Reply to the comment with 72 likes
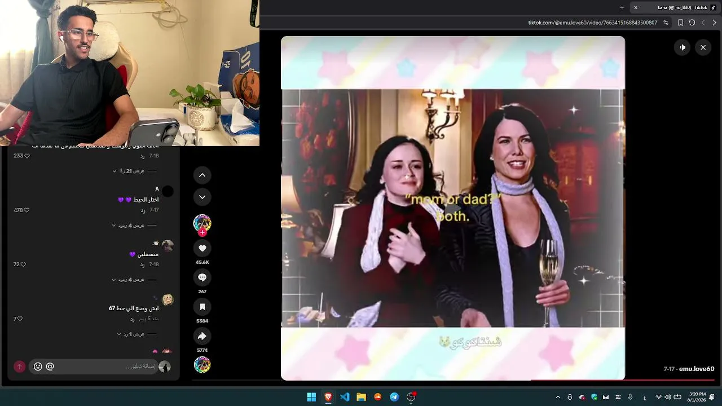This screenshot has height=406, width=722. (143, 264)
